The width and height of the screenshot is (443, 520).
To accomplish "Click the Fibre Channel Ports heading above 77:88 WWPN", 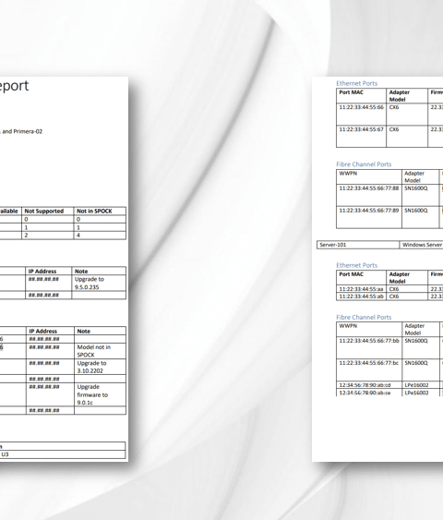I will (x=364, y=164).
